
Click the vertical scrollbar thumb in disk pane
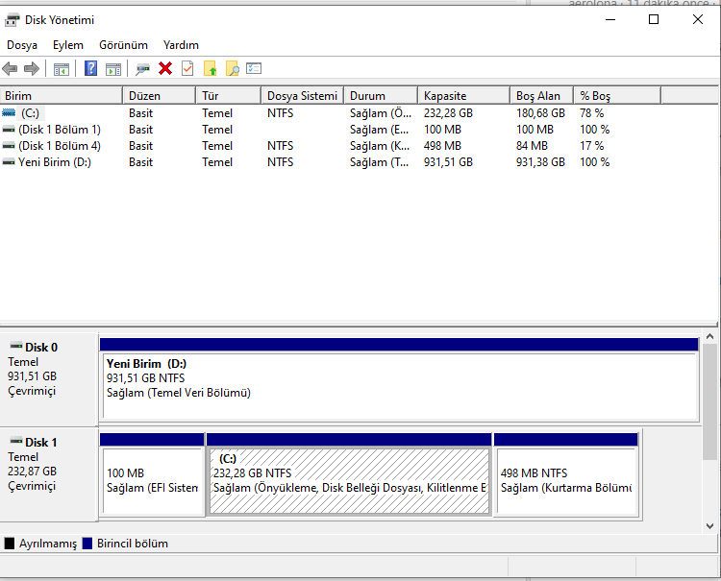point(710,401)
